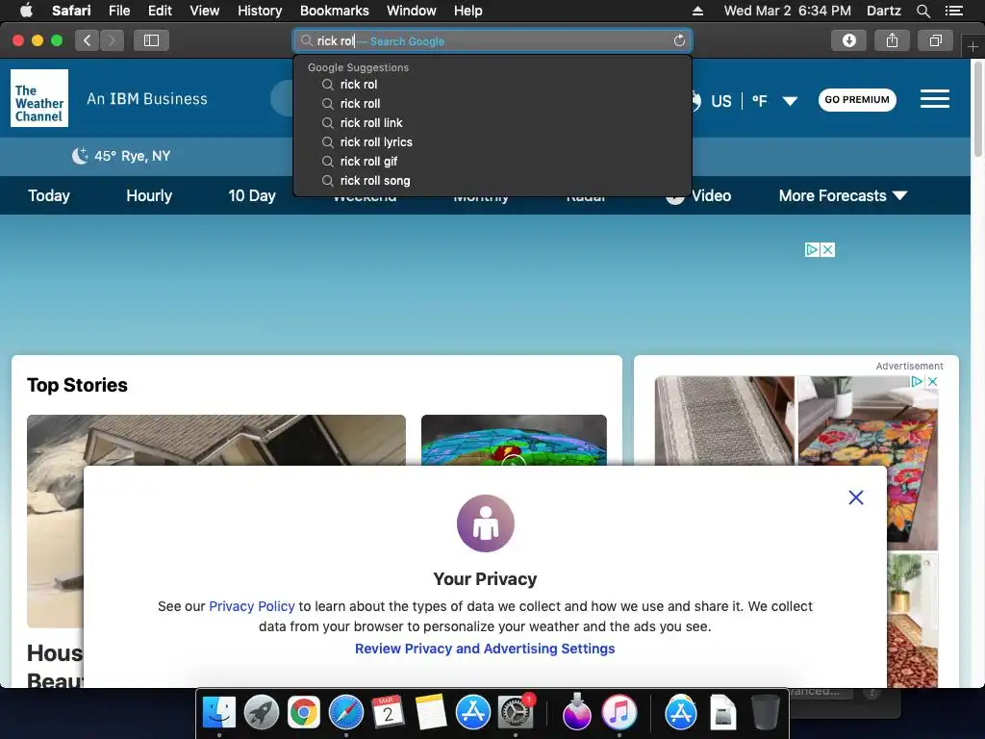Go back with Safari's back arrow
This screenshot has width=985, height=739.
click(x=88, y=40)
